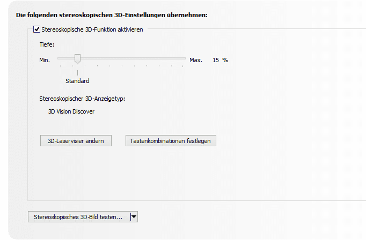
Task: Click the 'Stereoskopische 3D-Funktion aktivieren' label text
Action: tap(92, 29)
